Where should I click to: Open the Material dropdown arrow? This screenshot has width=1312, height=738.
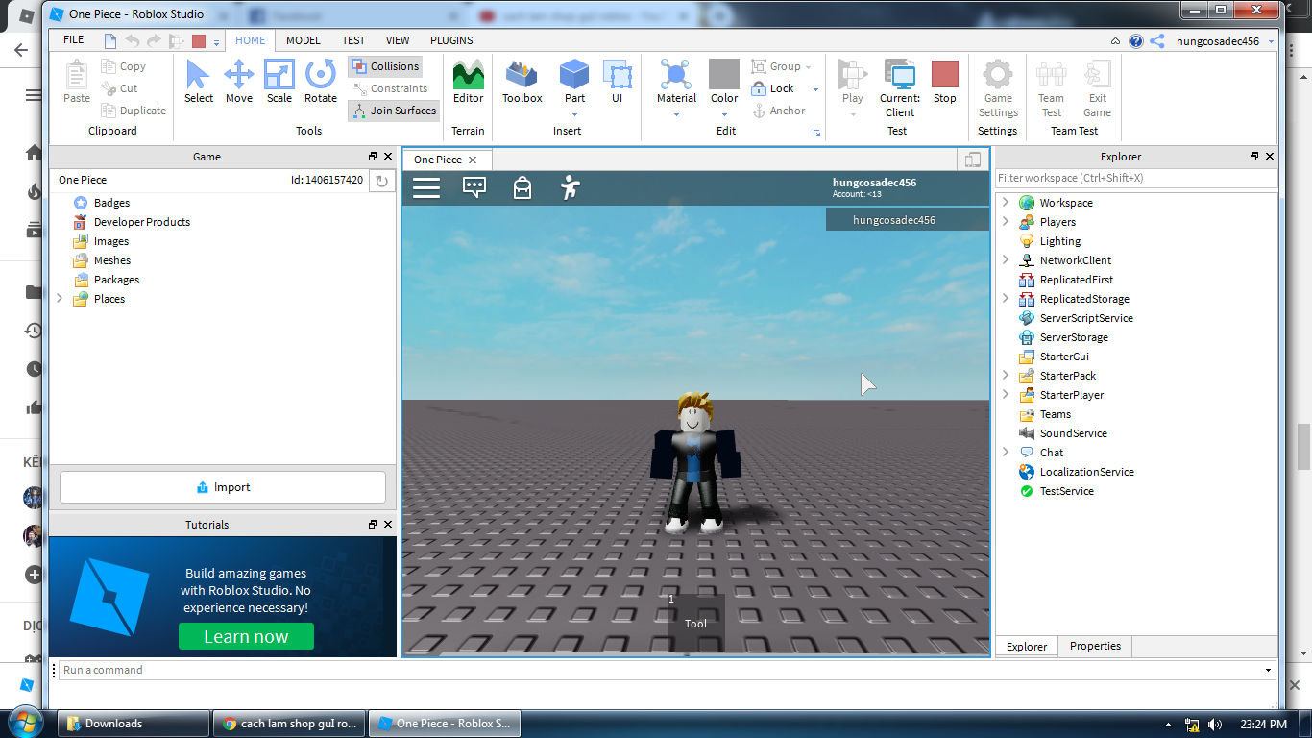coord(677,115)
